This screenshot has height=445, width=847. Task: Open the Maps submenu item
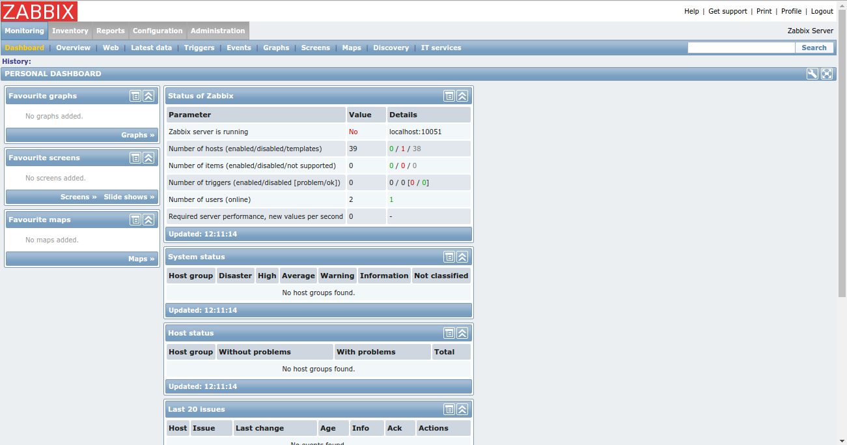pyautogui.click(x=352, y=48)
